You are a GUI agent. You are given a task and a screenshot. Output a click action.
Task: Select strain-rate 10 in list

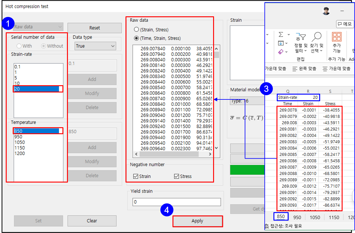(x=38, y=83)
